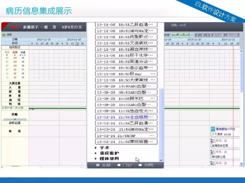Open the 18:50 大便常规 record entry
245x183 pixels.
(x=126, y=80)
